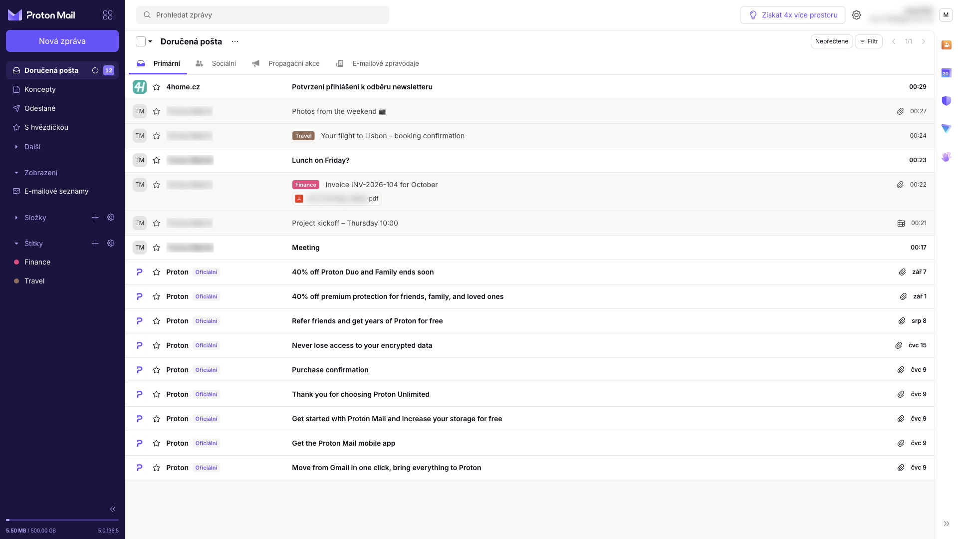Star the Purchase confirmation email

[x=156, y=370]
